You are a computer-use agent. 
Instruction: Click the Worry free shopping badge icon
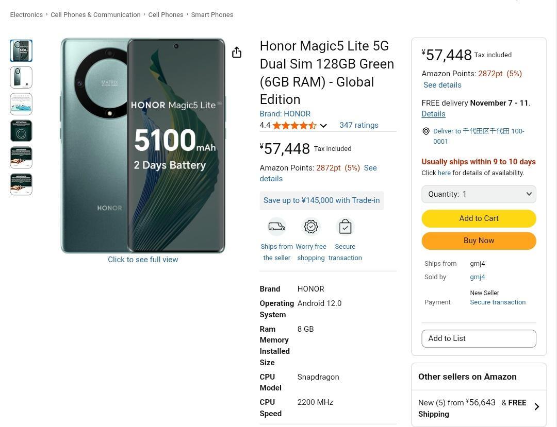point(311,227)
